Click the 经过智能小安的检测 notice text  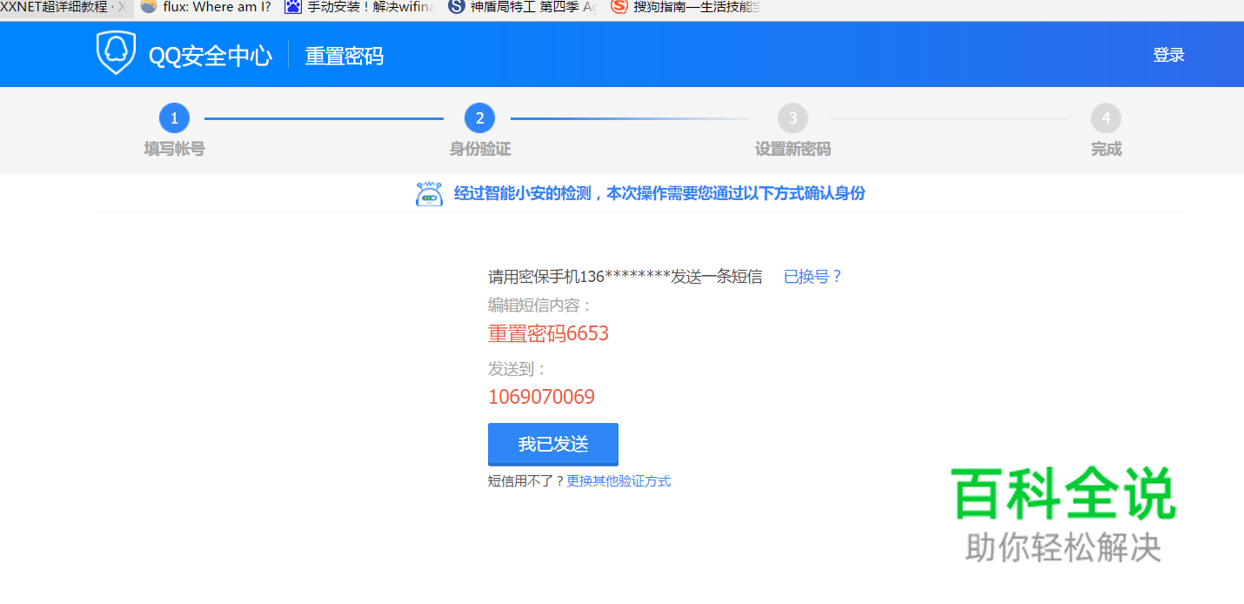(x=659, y=193)
